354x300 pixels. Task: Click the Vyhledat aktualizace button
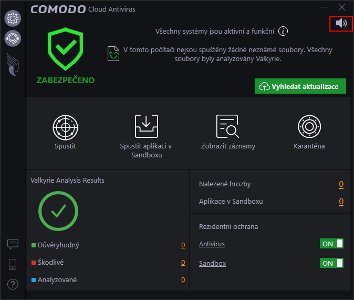(x=300, y=86)
